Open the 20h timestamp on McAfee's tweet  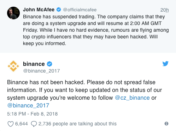(x=165, y=10)
